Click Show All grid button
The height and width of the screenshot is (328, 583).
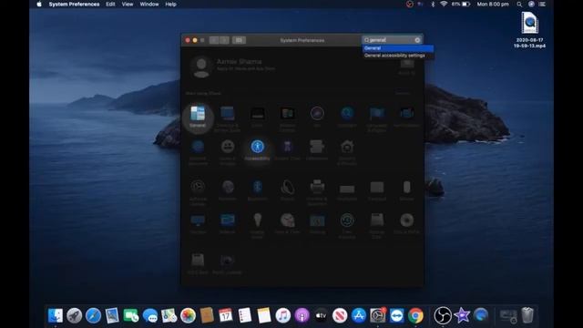pos(239,40)
